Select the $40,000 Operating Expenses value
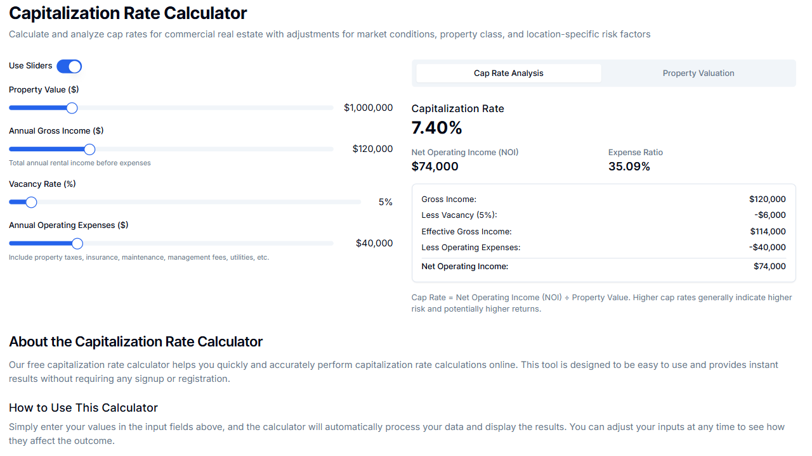The width and height of the screenshot is (812, 456). 374,243
